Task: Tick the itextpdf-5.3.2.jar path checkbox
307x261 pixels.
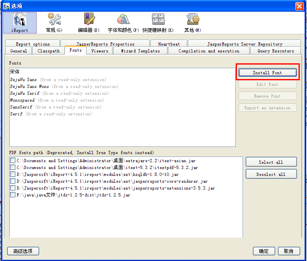Action: pyautogui.click(x=13, y=167)
